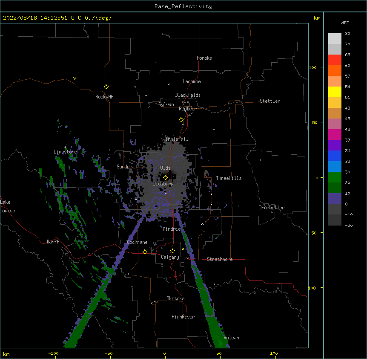This screenshot has width=367, height=359.
Task: Click the white plus marker east of ThreeHills
Action: [x=261, y=160]
